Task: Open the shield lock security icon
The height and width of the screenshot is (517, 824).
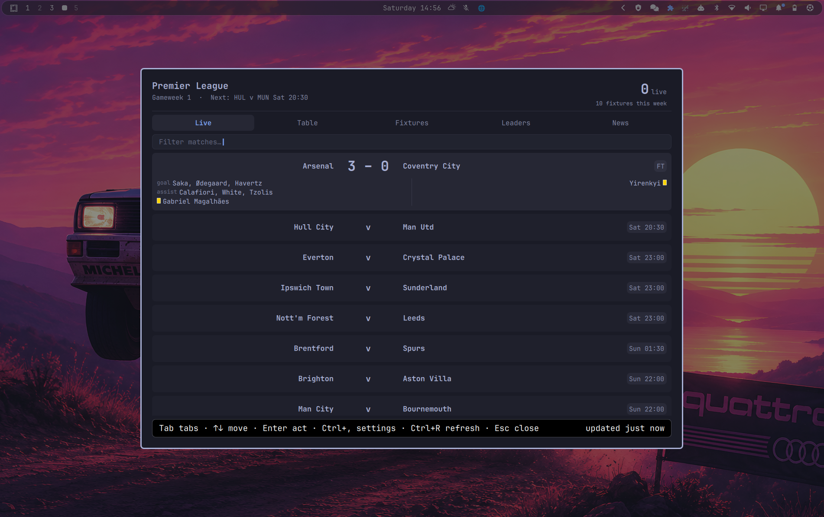Action: (x=638, y=8)
